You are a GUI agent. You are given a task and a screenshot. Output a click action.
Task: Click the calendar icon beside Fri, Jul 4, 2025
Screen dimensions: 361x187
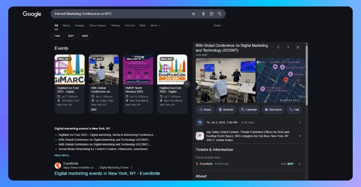click(199, 122)
